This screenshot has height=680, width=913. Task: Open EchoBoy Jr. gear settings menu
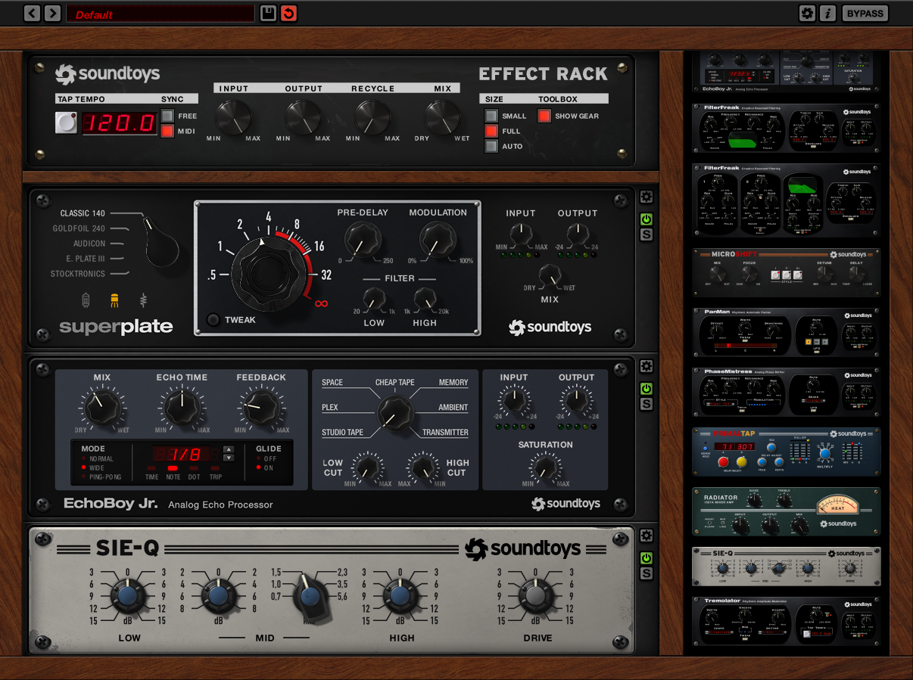(x=646, y=367)
